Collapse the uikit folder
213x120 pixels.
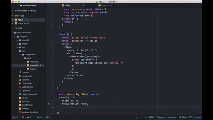coord(23,58)
